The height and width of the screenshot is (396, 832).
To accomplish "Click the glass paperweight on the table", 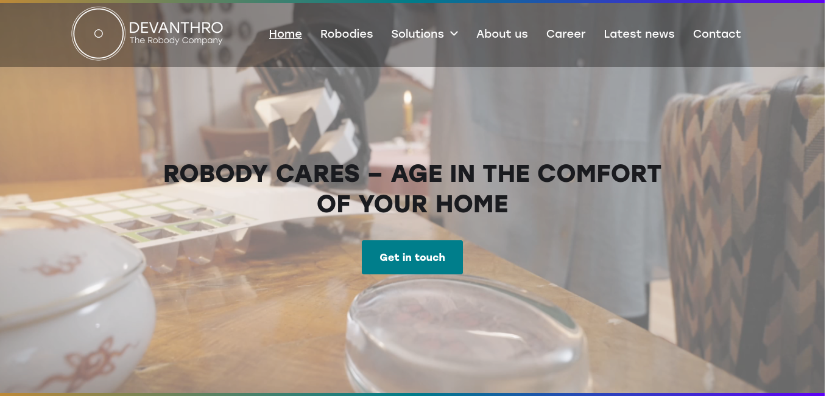I will tap(467, 333).
